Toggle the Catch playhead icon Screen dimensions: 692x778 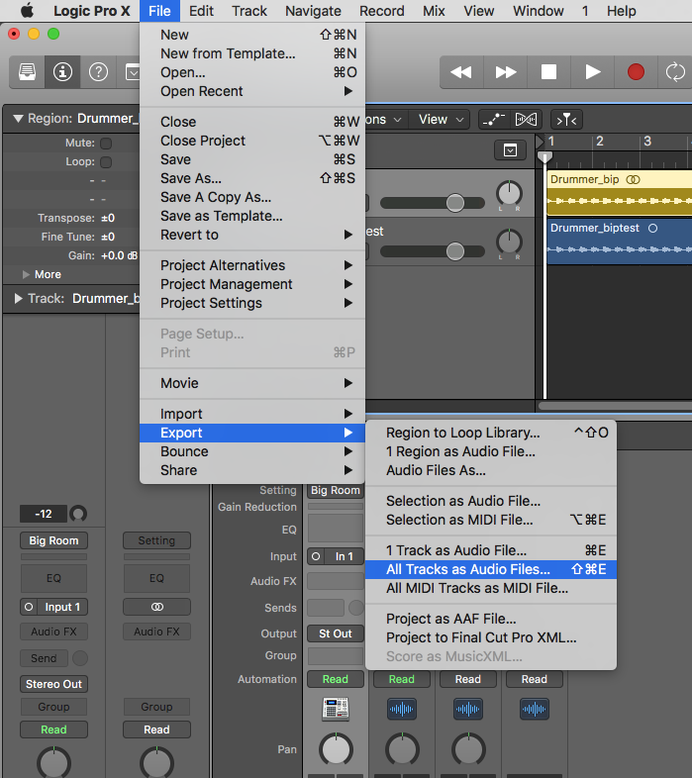566,120
